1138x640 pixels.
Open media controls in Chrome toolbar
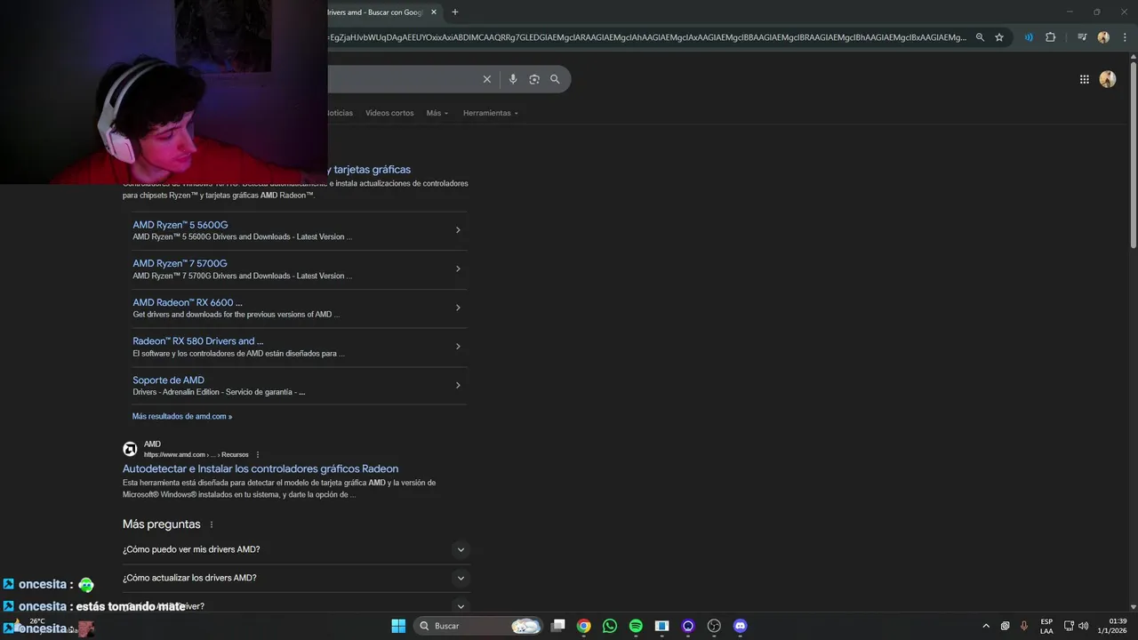click(1082, 37)
